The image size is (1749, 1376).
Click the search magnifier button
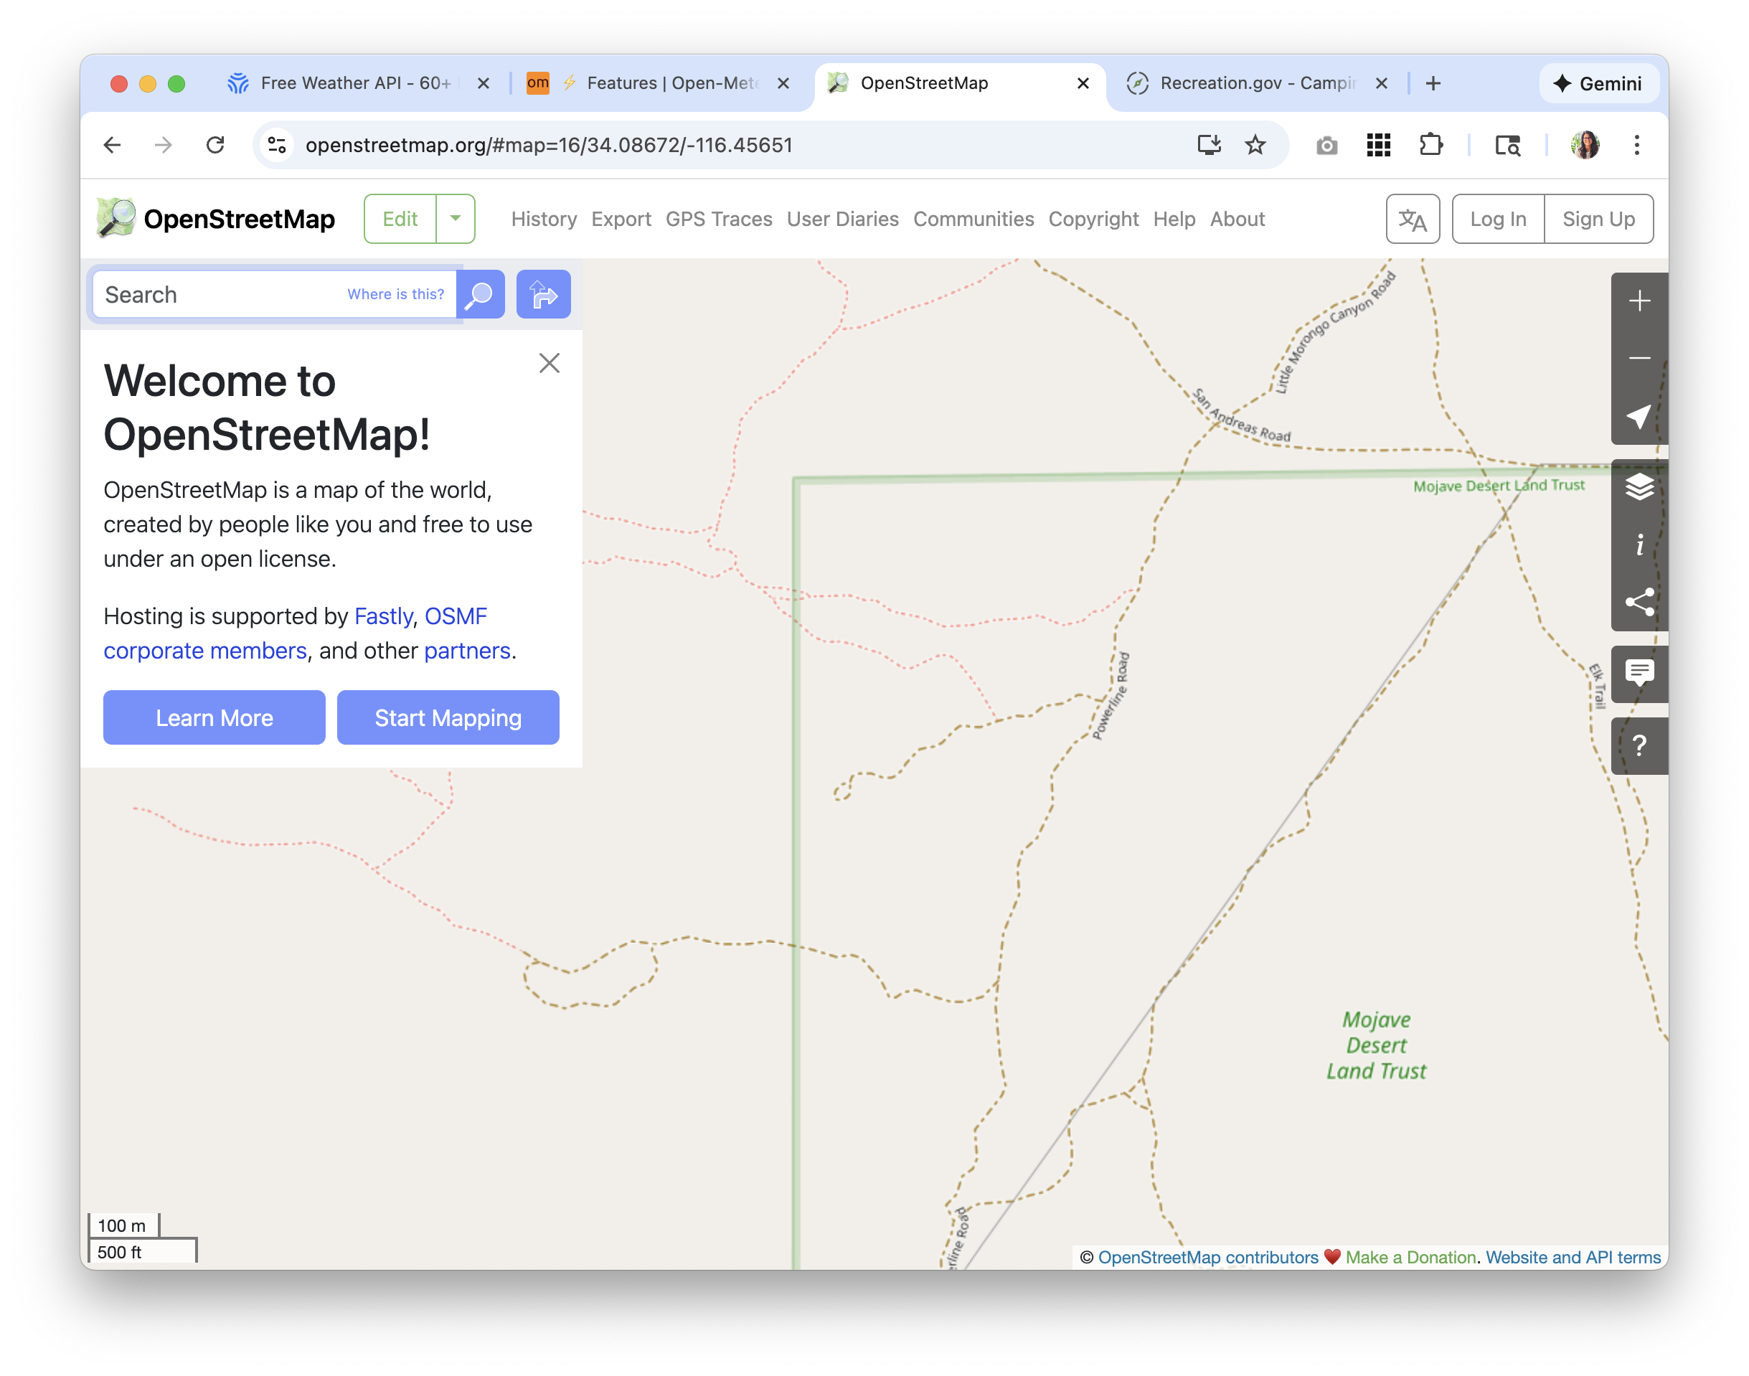click(480, 294)
